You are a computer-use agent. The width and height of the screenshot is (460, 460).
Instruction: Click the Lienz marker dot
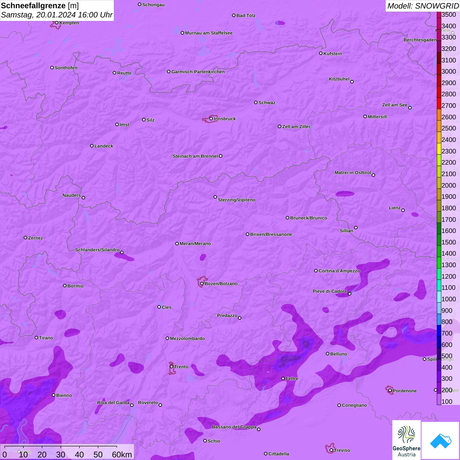403,210
